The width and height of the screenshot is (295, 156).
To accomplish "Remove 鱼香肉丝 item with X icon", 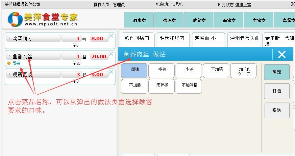I will 111,54.
